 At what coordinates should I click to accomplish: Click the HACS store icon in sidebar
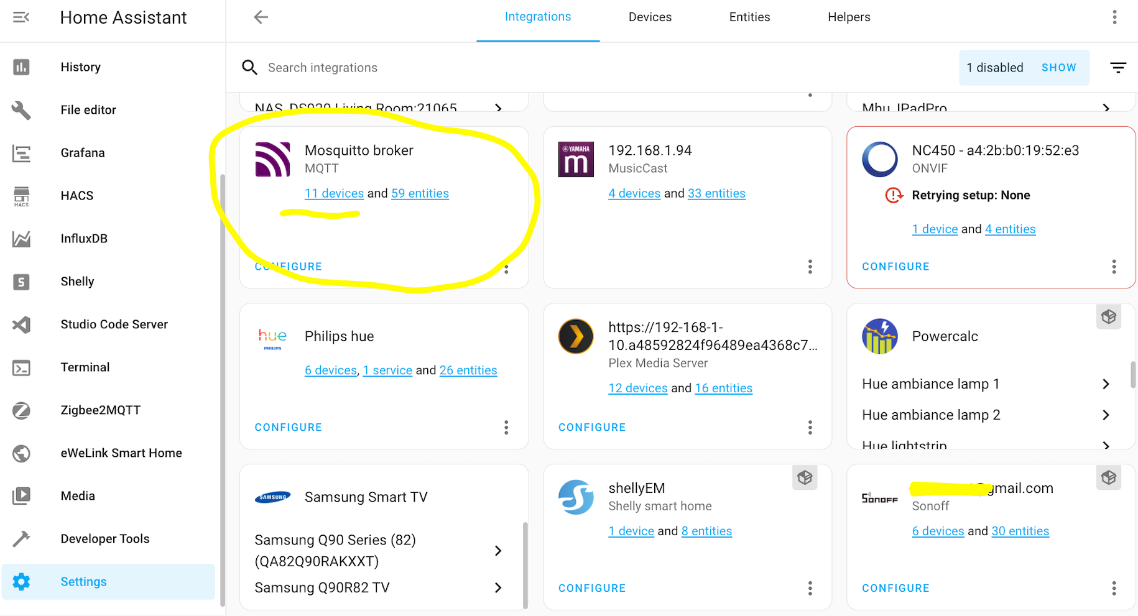(21, 196)
